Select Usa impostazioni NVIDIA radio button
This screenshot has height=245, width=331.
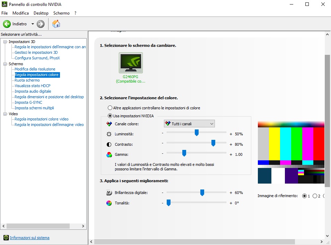tap(110, 116)
